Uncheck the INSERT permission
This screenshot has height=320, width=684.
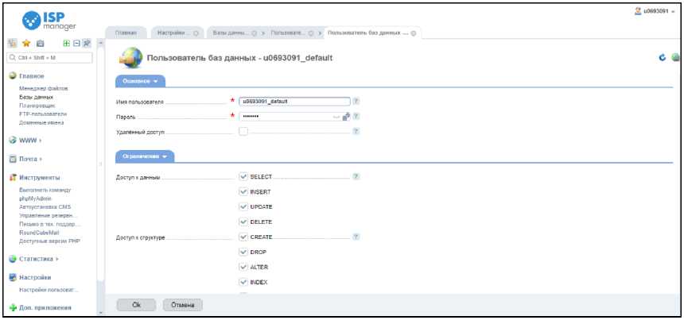click(x=243, y=191)
